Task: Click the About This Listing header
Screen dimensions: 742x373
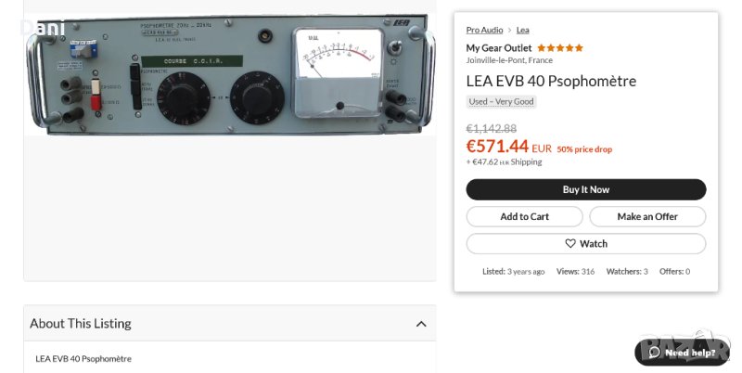Action: click(x=81, y=324)
